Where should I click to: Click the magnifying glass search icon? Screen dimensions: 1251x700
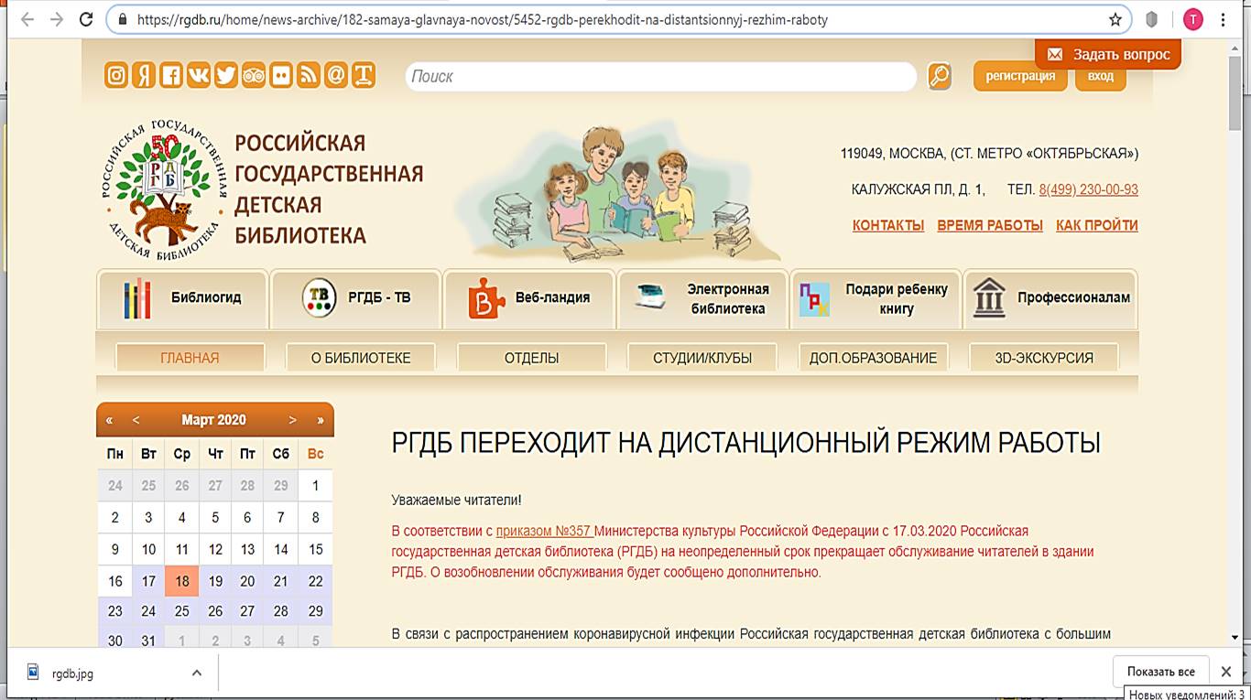[x=940, y=76]
